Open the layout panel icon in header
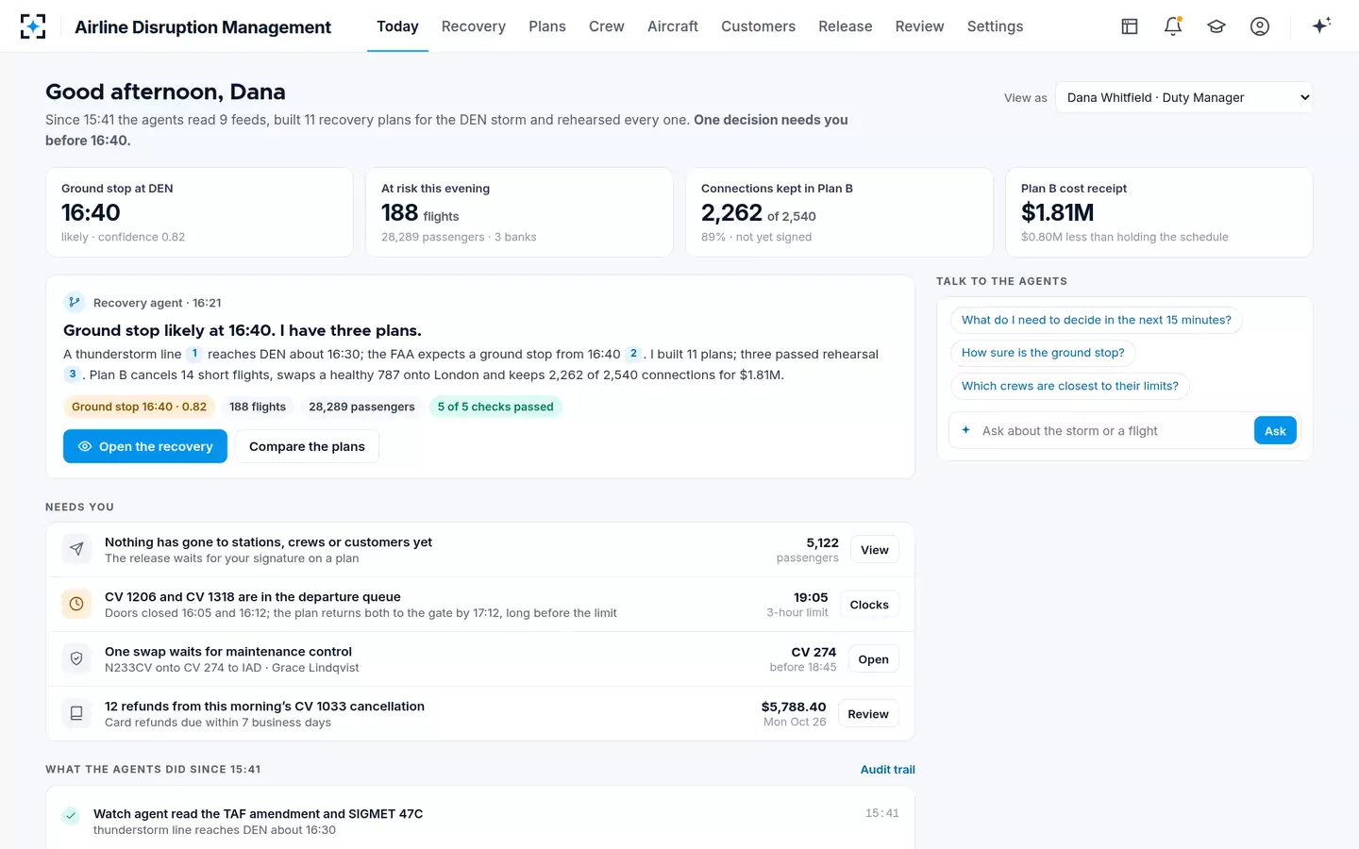The height and width of the screenshot is (849, 1359). (x=1130, y=26)
